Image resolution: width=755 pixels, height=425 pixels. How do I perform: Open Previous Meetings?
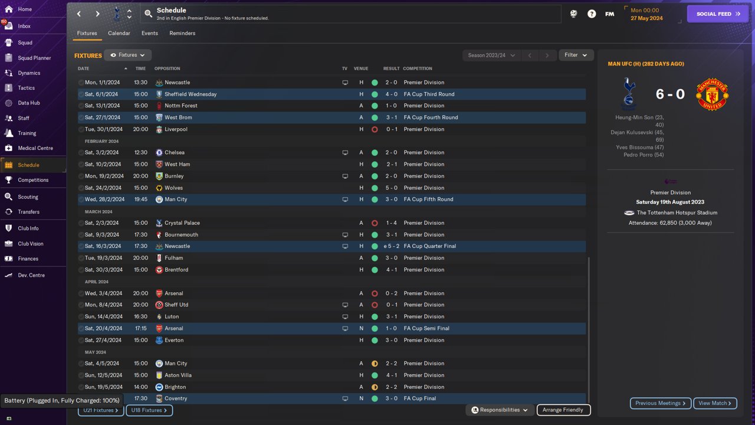pyautogui.click(x=661, y=403)
